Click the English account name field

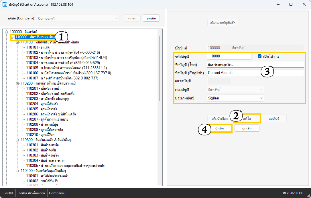click(x=255, y=73)
